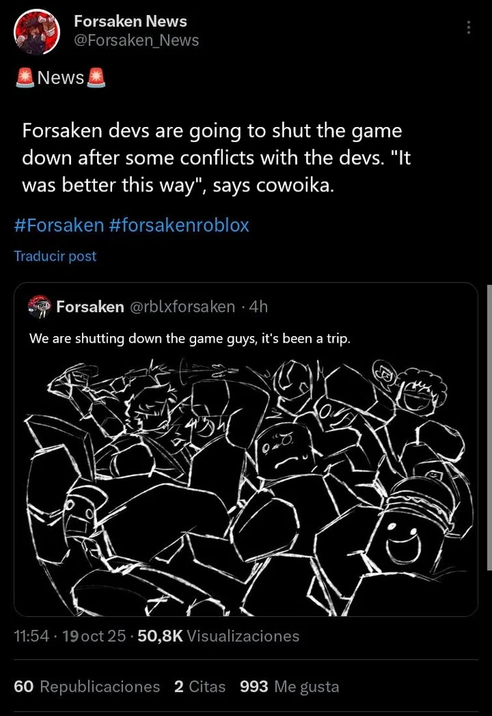View the 60 Republicaciones list
The image size is (492, 716).
87,686
